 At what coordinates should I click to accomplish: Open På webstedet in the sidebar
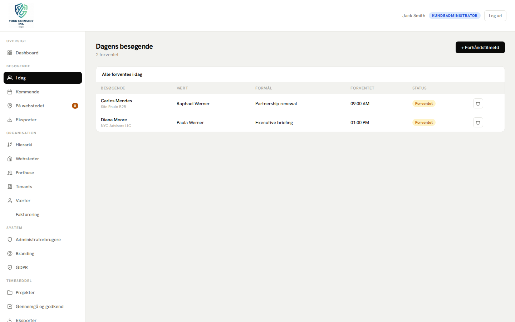click(30, 106)
